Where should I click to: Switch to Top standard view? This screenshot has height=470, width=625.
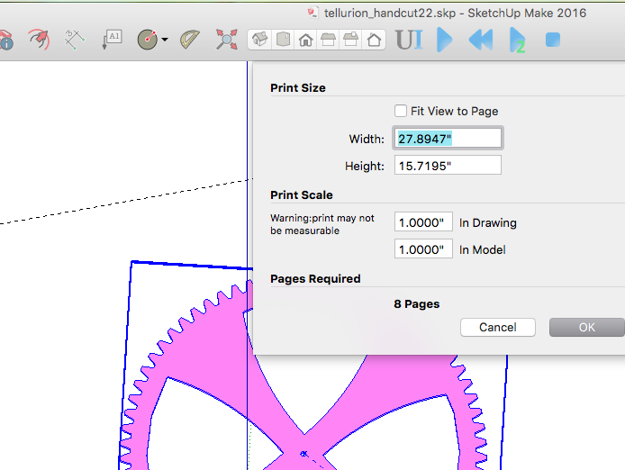pos(283,40)
